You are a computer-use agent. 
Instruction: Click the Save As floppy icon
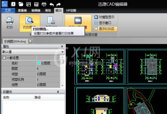tap(36, 4)
